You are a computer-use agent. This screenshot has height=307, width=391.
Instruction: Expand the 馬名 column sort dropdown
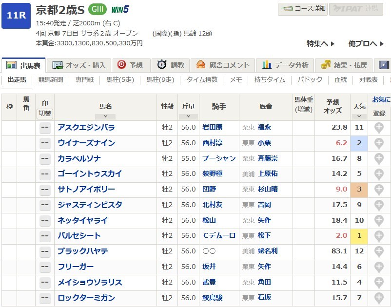(105, 116)
